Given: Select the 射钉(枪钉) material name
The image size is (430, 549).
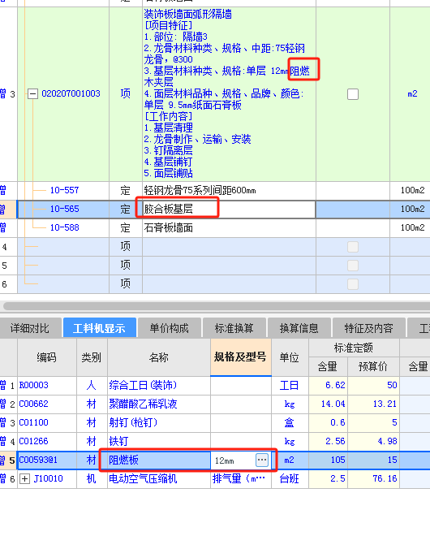Looking at the screenshot, I should pyautogui.click(x=159, y=422).
